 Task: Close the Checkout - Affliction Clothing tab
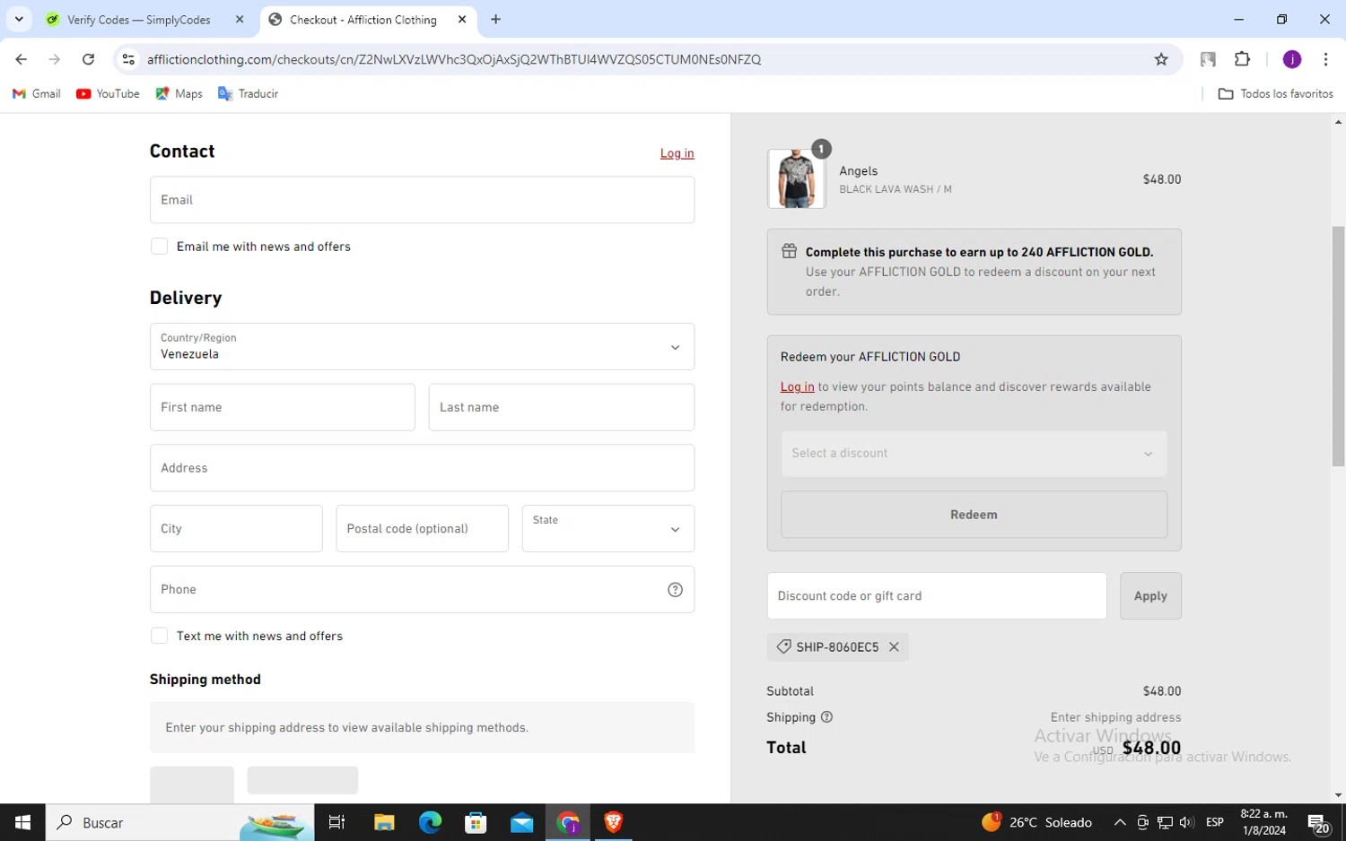click(x=462, y=19)
